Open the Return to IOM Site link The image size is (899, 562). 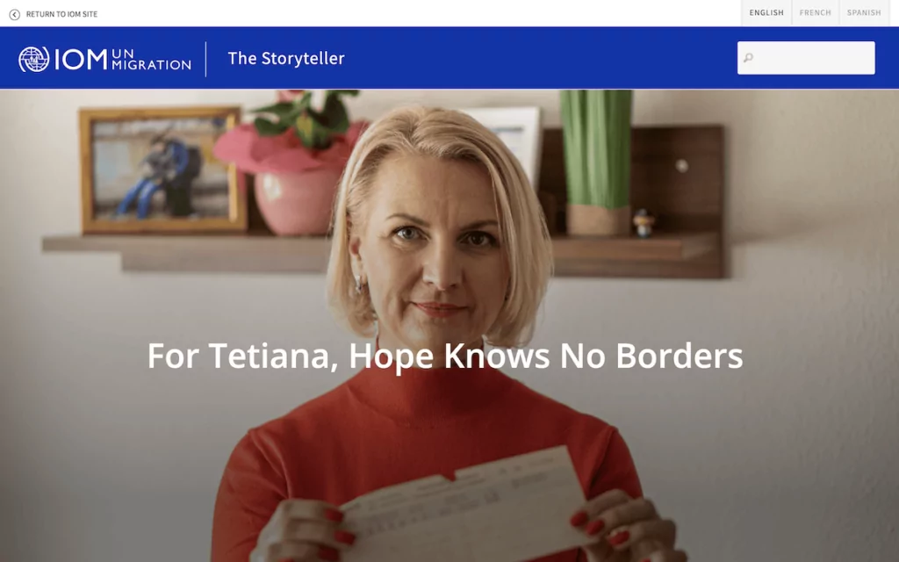61,14
